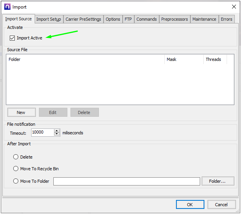Switch to the Commands tab
The image size is (241, 214).
(146, 19)
